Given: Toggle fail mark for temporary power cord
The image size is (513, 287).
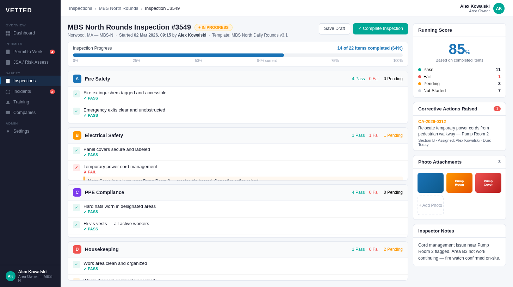Looking at the screenshot, I should (76, 168).
